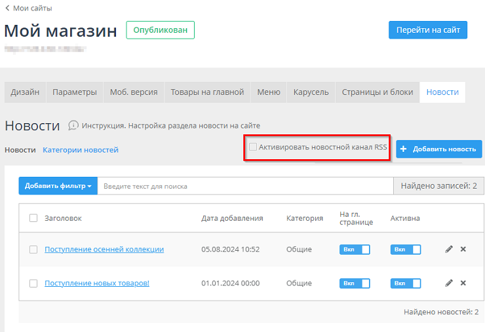The image size is (485, 332).
Task: Click the pencil edit icon for 'Поступление новых товаров!'
Action: pos(449,283)
